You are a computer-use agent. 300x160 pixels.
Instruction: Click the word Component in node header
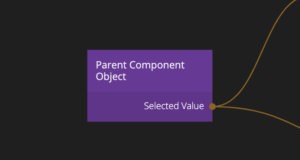(x=157, y=65)
